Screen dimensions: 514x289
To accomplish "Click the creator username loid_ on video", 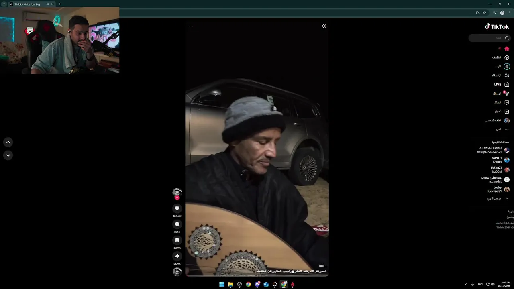I will pyautogui.click(x=322, y=266).
